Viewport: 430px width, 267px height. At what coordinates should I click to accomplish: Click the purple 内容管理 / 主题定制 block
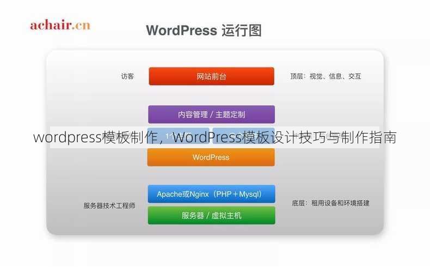[211, 114]
